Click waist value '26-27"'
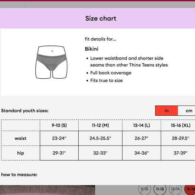This screenshot has height=195, width=195. [x=142, y=138]
